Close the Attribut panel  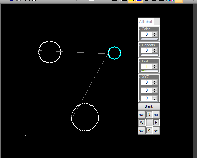click(157, 22)
